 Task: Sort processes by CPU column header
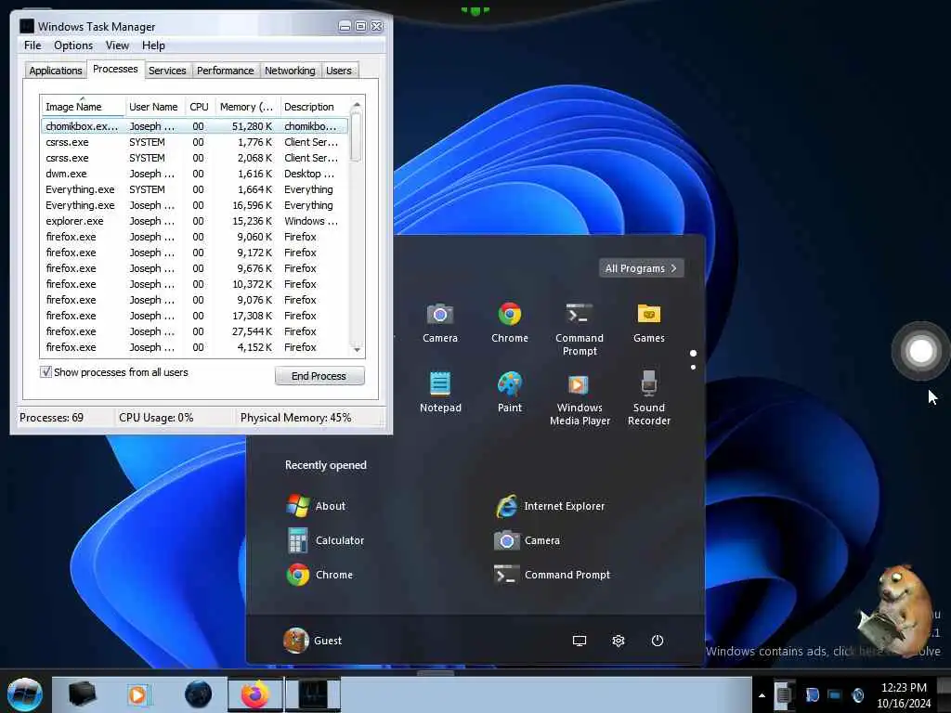[199, 107]
